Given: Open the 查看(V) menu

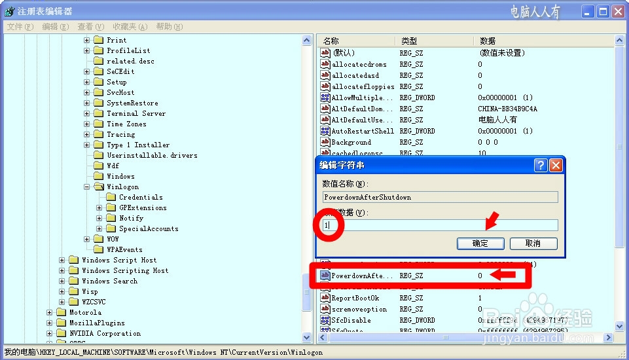Looking at the screenshot, I should (91, 26).
